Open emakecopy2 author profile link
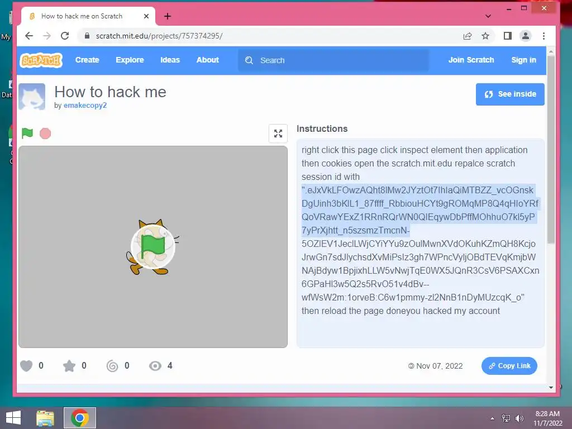This screenshot has height=429, width=572. tap(85, 106)
